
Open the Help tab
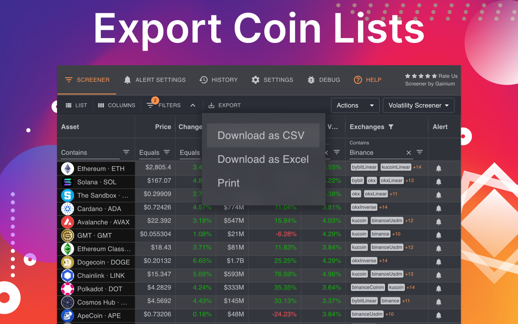(x=367, y=80)
